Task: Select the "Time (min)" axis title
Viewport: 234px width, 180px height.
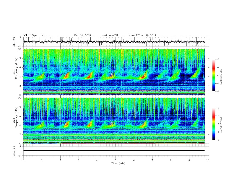Action: (x=118, y=163)
